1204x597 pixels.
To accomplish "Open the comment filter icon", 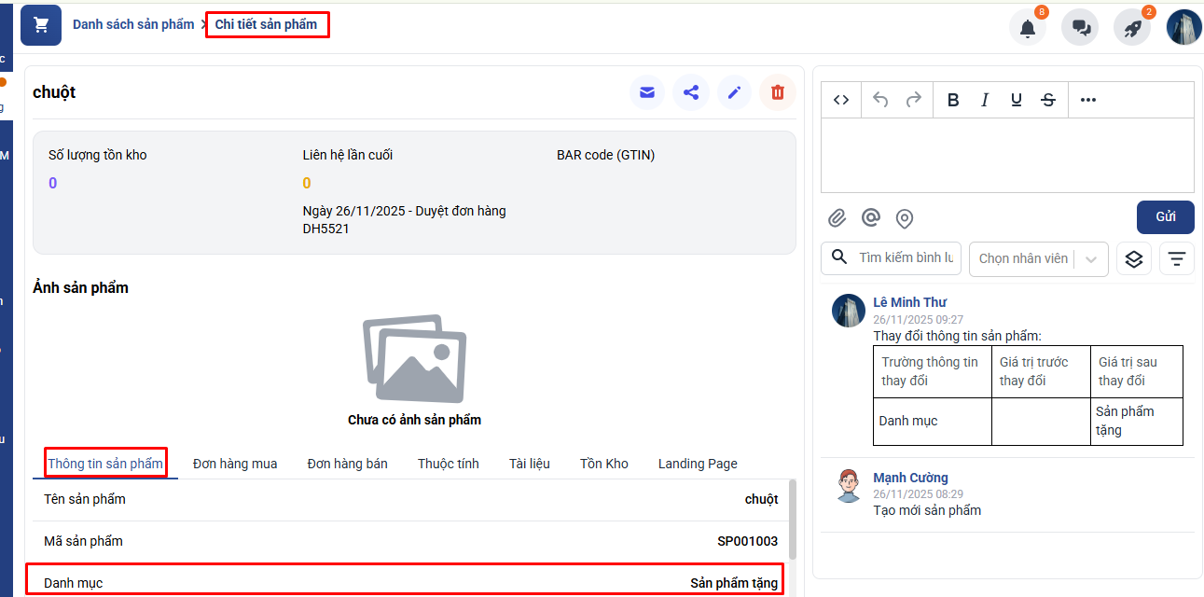I will tap(1177, 258).
